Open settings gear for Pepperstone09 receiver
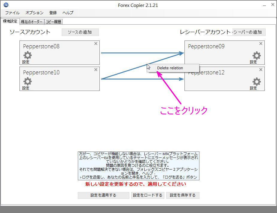Screen dimensions: 277x213 (257, 55)
